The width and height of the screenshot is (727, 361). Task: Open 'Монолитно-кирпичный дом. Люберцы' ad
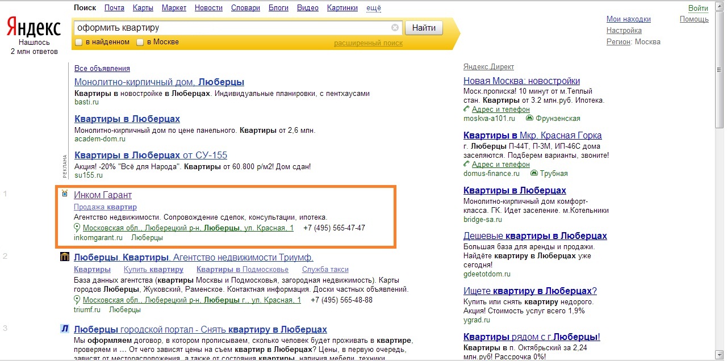pyautogui.click(x=159, y=82)
